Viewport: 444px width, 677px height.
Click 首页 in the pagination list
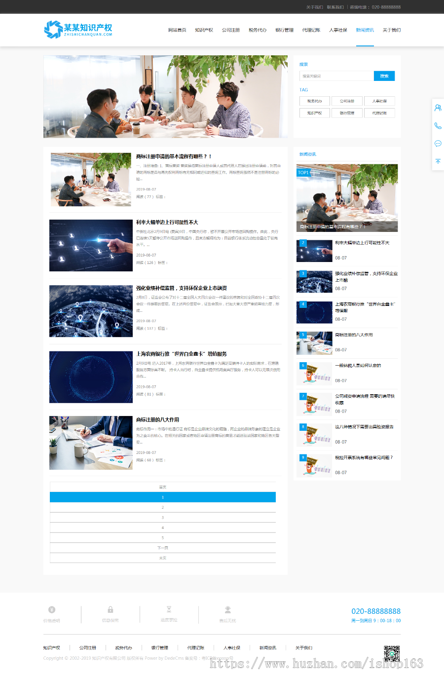click(163, 487)
